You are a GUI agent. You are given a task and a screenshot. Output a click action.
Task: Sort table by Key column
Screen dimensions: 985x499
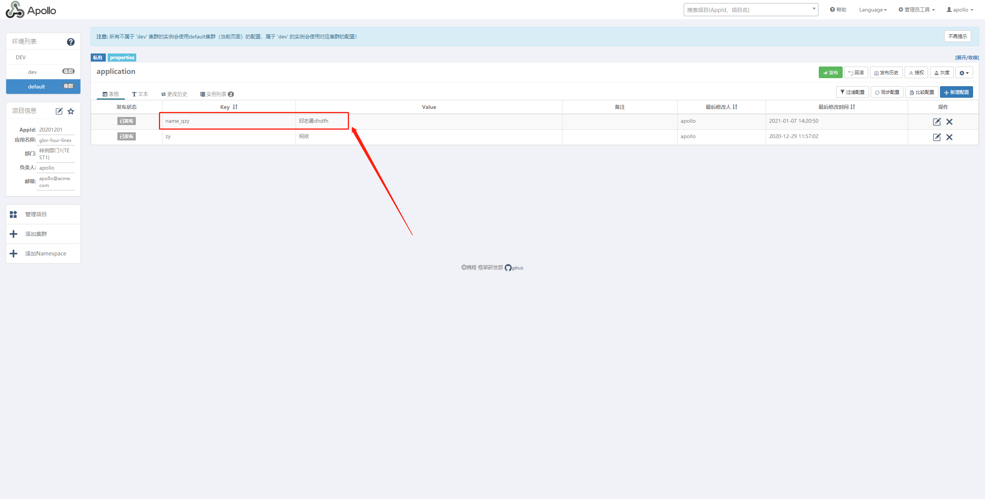point(235,107)
